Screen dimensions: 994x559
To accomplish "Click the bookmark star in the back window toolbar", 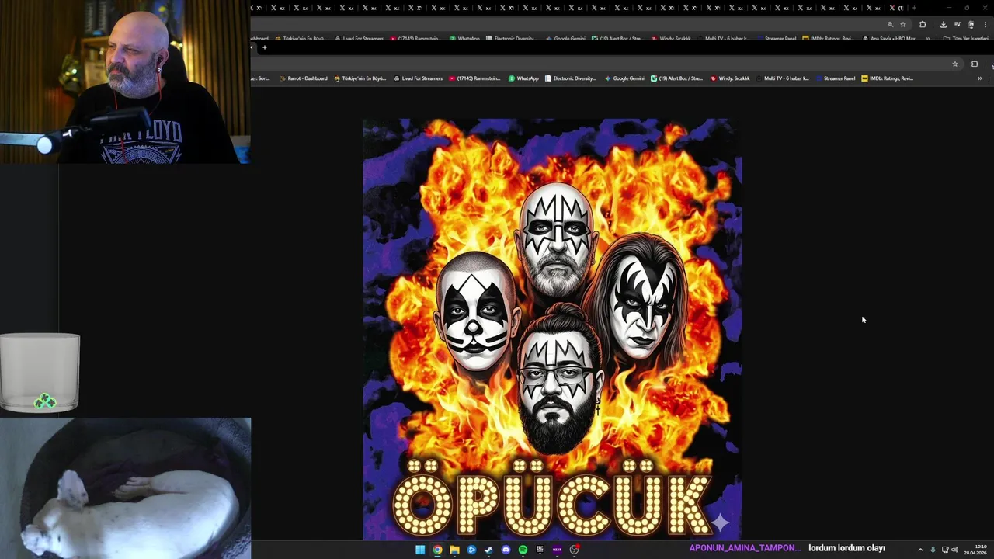I will click(903, 24).
